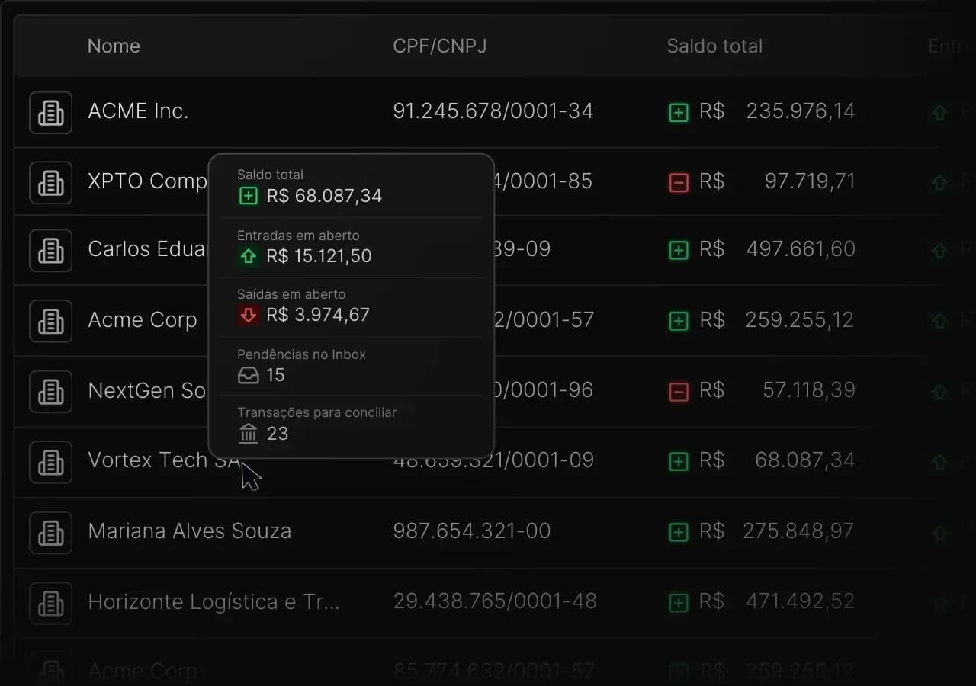Click the red down-arrow Saídas em aberto icon
Screen dimensions: 976x686
[249, 315]
